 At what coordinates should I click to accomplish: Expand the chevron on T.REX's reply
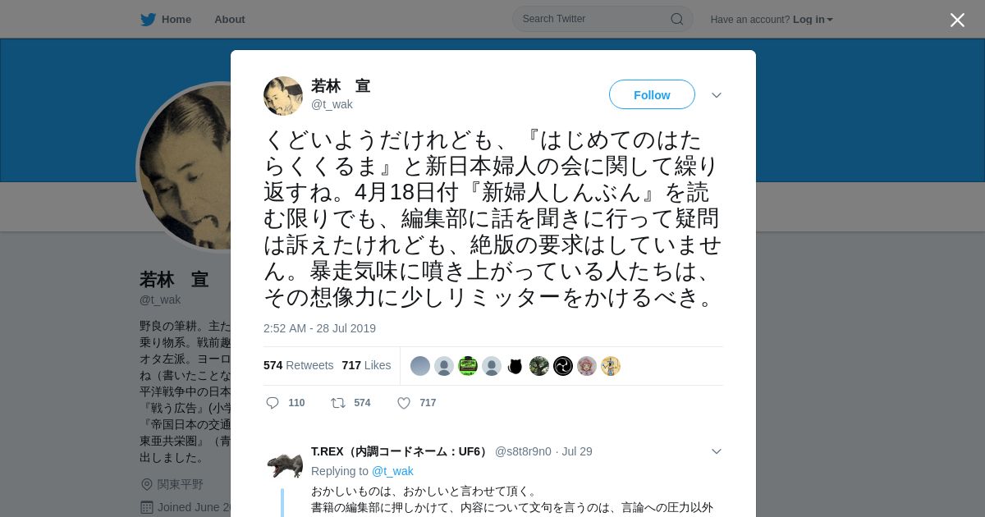click(717, 451)
